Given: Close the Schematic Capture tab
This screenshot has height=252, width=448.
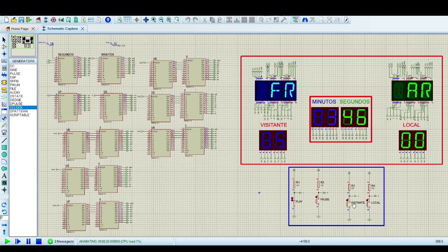Looking at the screenshot, I should [82, 29].
